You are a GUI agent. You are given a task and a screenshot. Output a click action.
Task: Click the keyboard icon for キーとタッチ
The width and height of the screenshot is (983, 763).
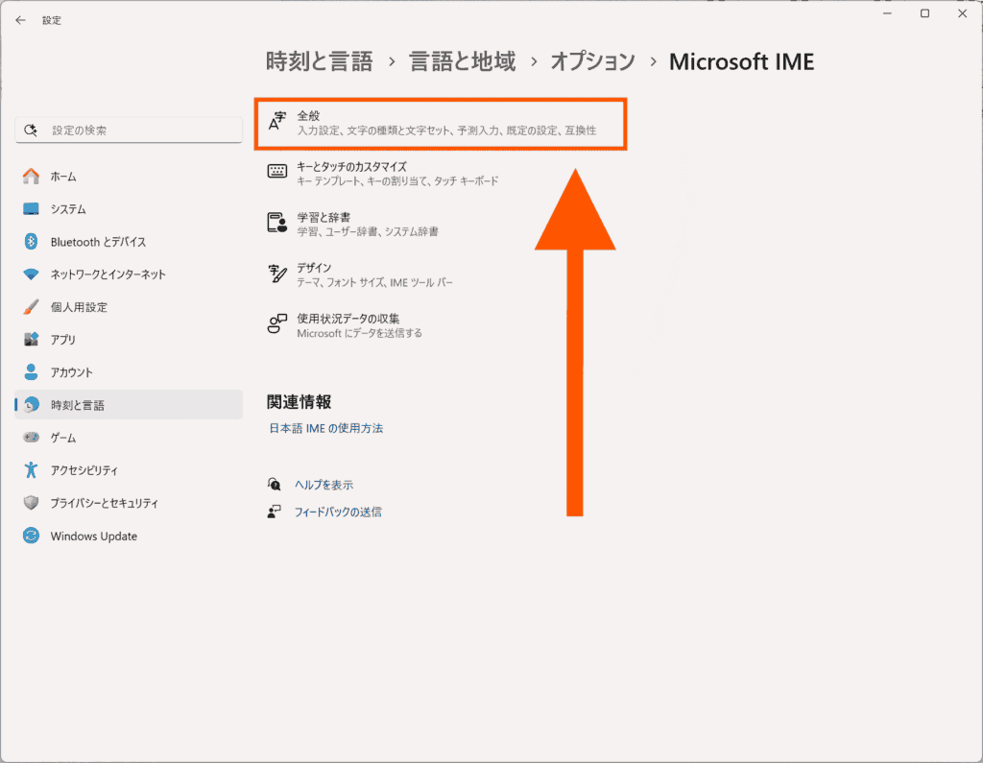(x=276, y=171)
